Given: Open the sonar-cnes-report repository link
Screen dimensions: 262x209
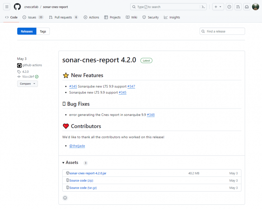Looking at the screenshot, I should pyautogui.click(x=56, y=7).
